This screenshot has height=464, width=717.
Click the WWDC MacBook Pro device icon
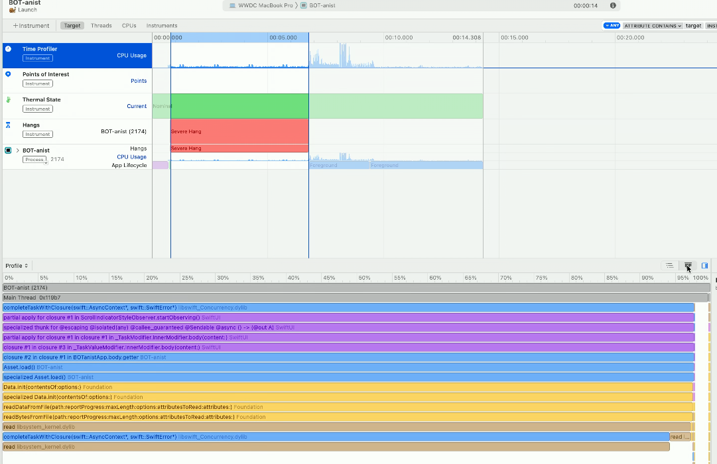(232, 5)
